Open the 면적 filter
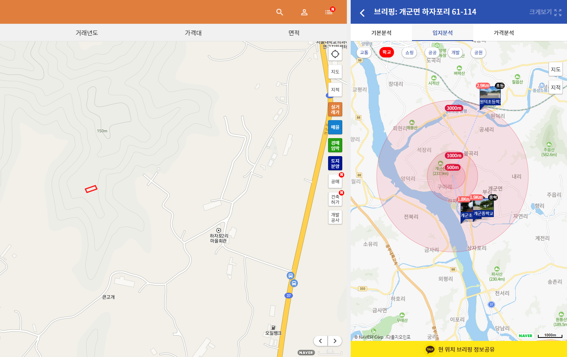The width and height of the screenshot is (567, 357). 294,33
